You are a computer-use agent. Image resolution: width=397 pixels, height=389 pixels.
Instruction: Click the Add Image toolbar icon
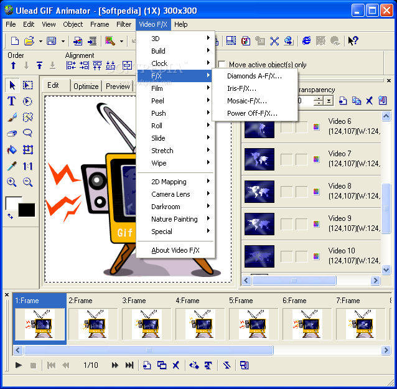(x=78, y=41)
